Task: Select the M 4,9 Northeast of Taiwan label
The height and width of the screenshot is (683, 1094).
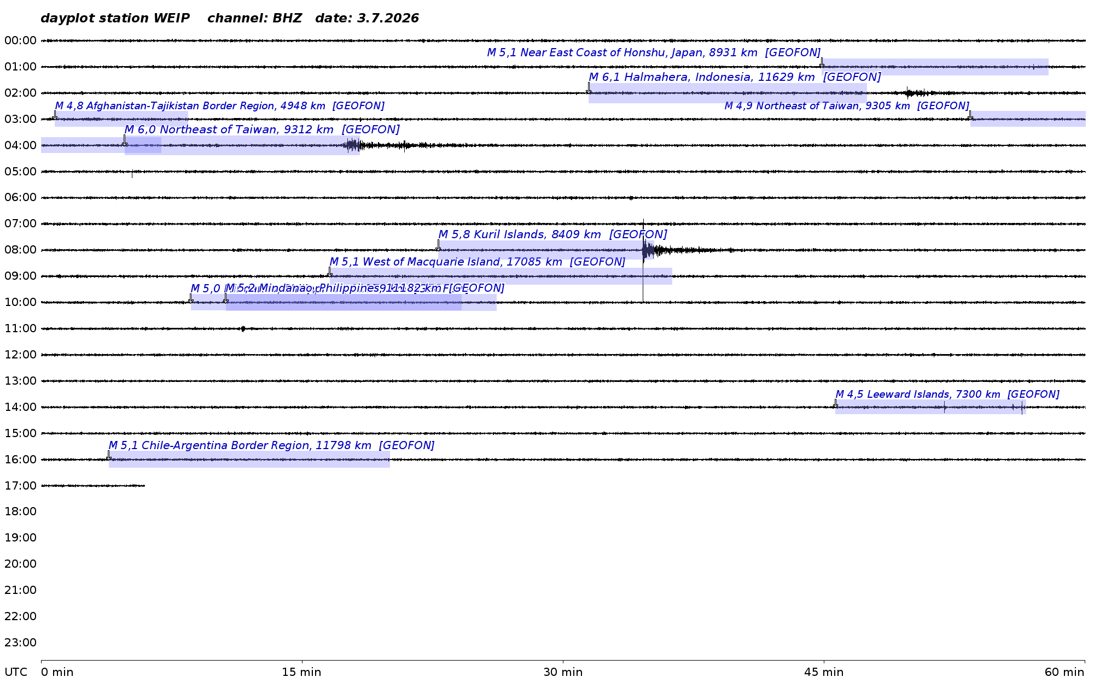Action: tap(847, 106)
